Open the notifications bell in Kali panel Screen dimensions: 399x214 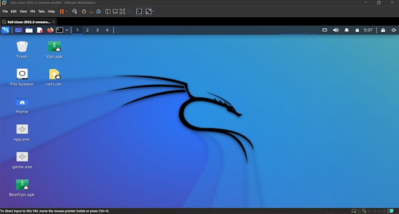tap(347, 30)
